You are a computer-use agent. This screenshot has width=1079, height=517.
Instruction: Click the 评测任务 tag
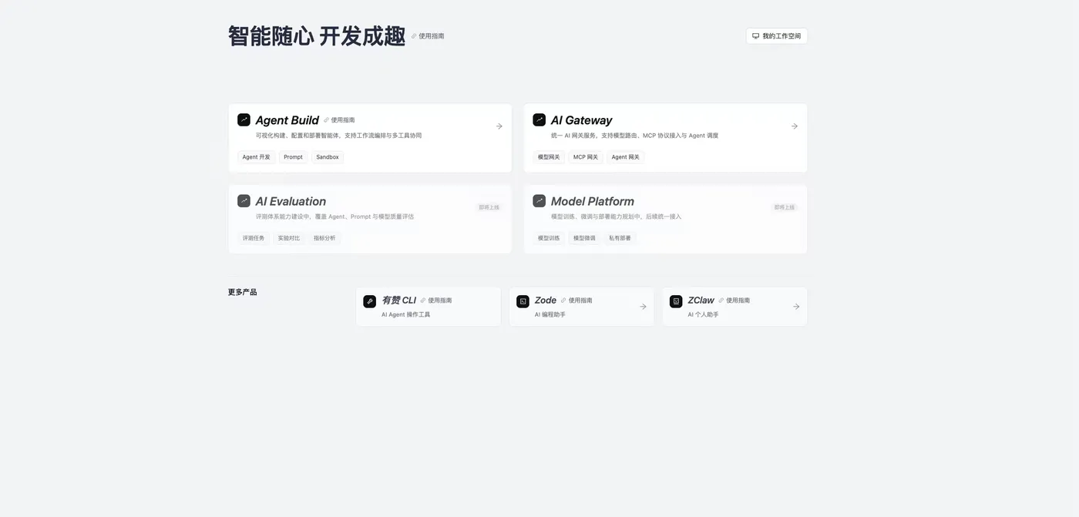[254, 238]
